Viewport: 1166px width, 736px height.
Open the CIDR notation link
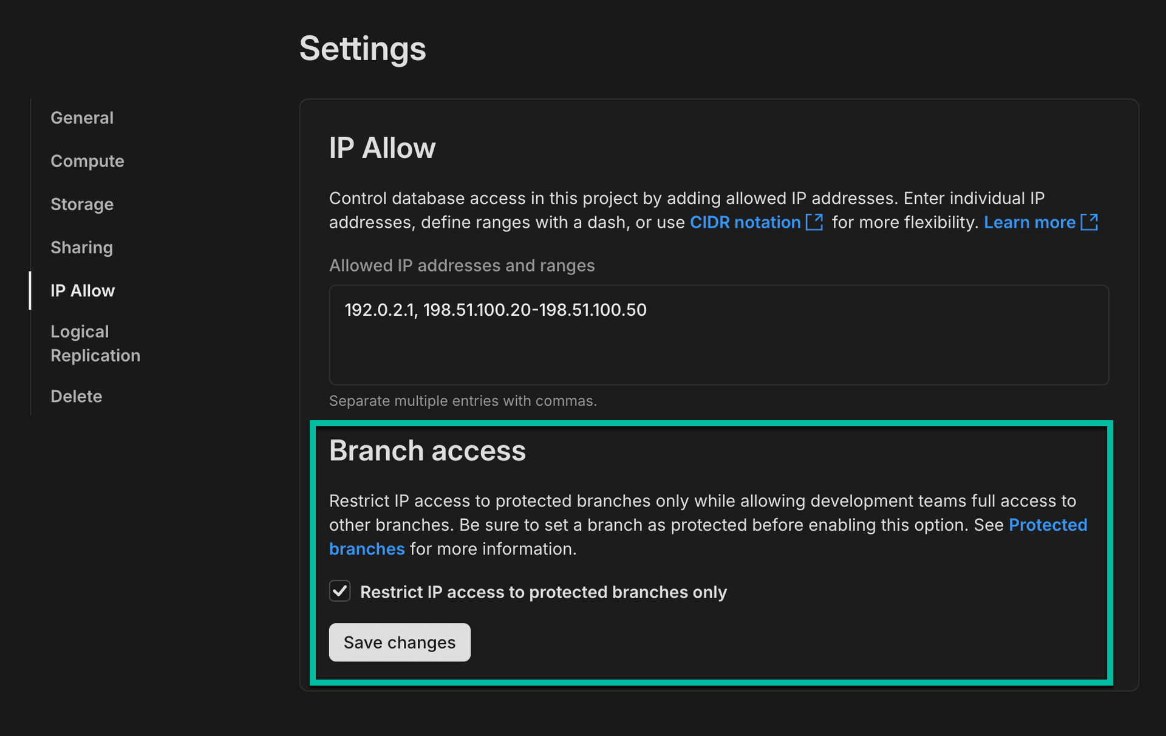pyautogui.click(x=745, y=222)
